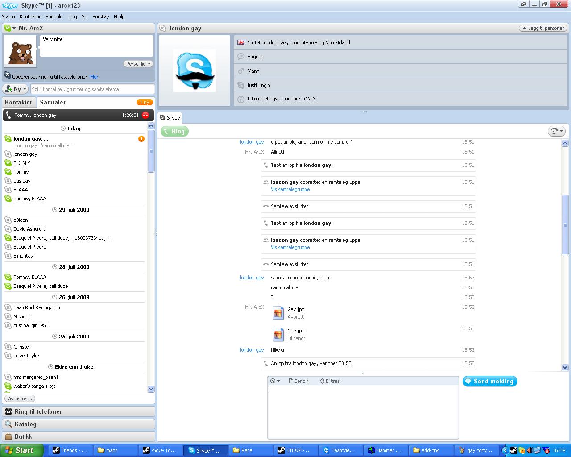
Task: End the call with the red hang-up icon
Action: [x=145, y=115]
